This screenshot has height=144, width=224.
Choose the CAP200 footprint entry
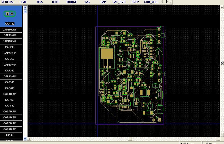(x=10, y=47)
